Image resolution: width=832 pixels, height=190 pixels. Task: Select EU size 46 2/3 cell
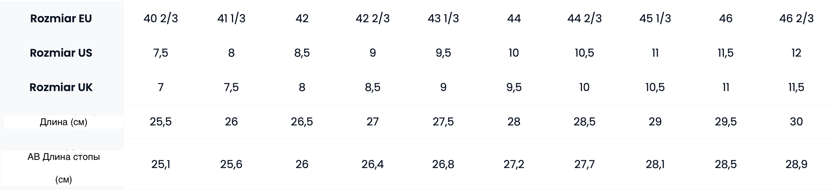796,19
